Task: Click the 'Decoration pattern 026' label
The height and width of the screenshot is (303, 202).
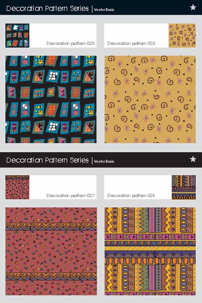Action: [x=131, y=43]
